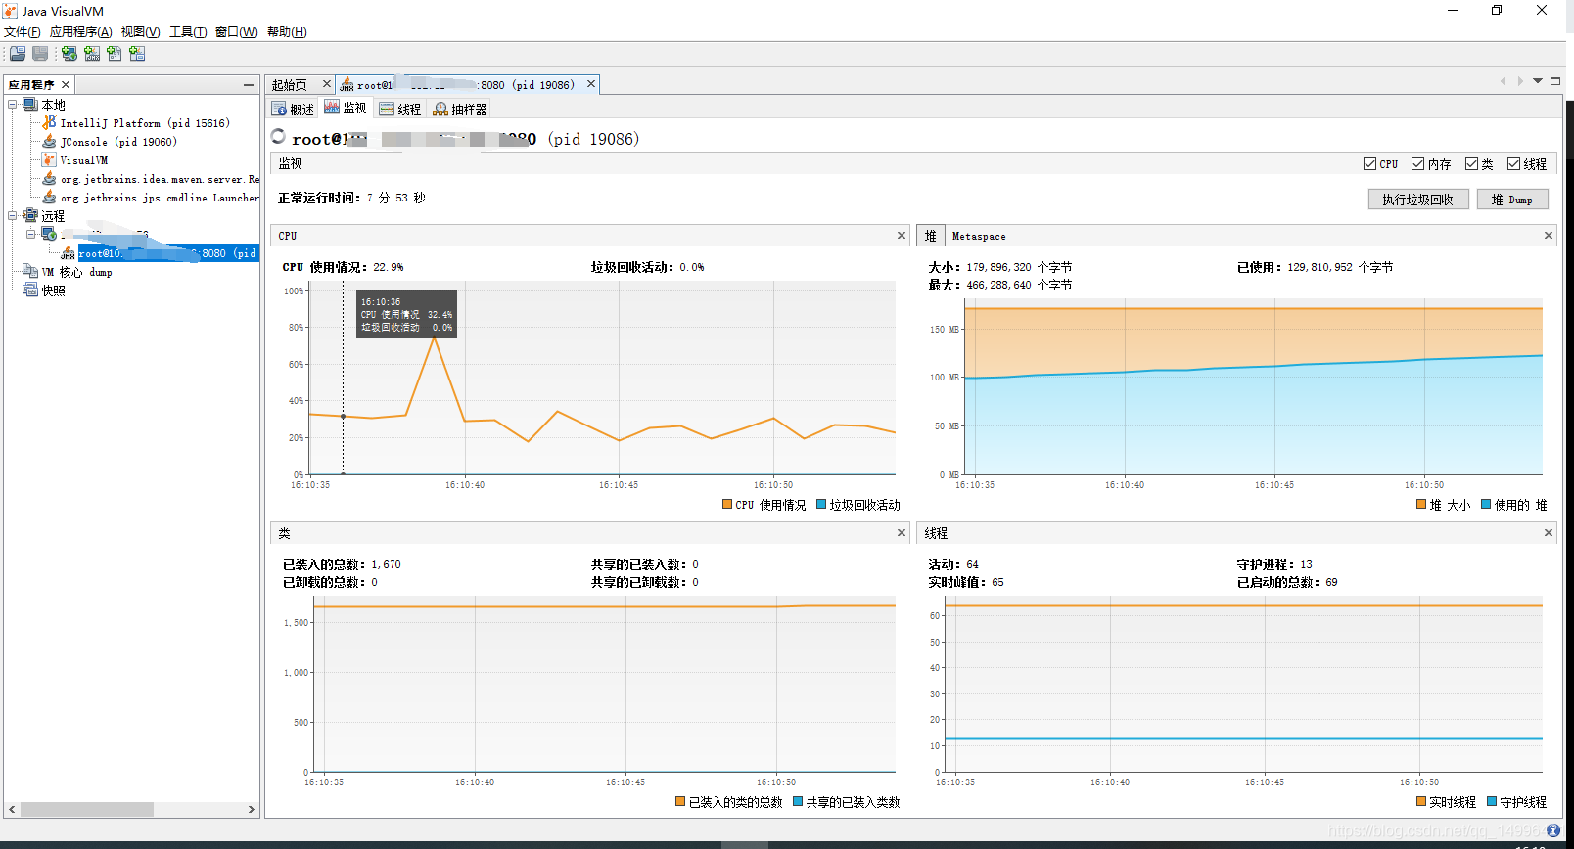Click the 16:10:36 CPU chart marker point
Screen dimensions: 1574x849
tap(343, 416)
